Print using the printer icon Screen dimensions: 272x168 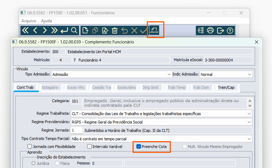pos(210,31)
